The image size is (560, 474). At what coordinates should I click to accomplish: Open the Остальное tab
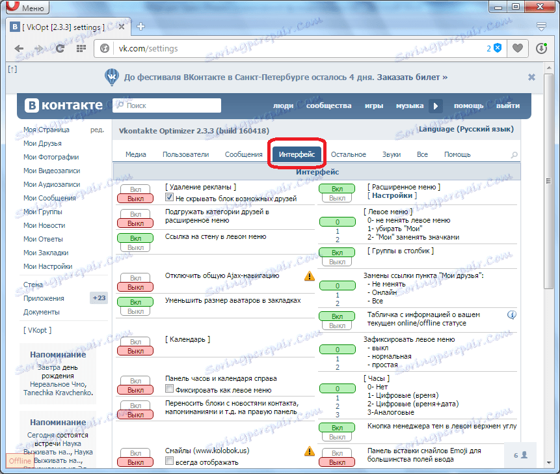tap(348, 154)
